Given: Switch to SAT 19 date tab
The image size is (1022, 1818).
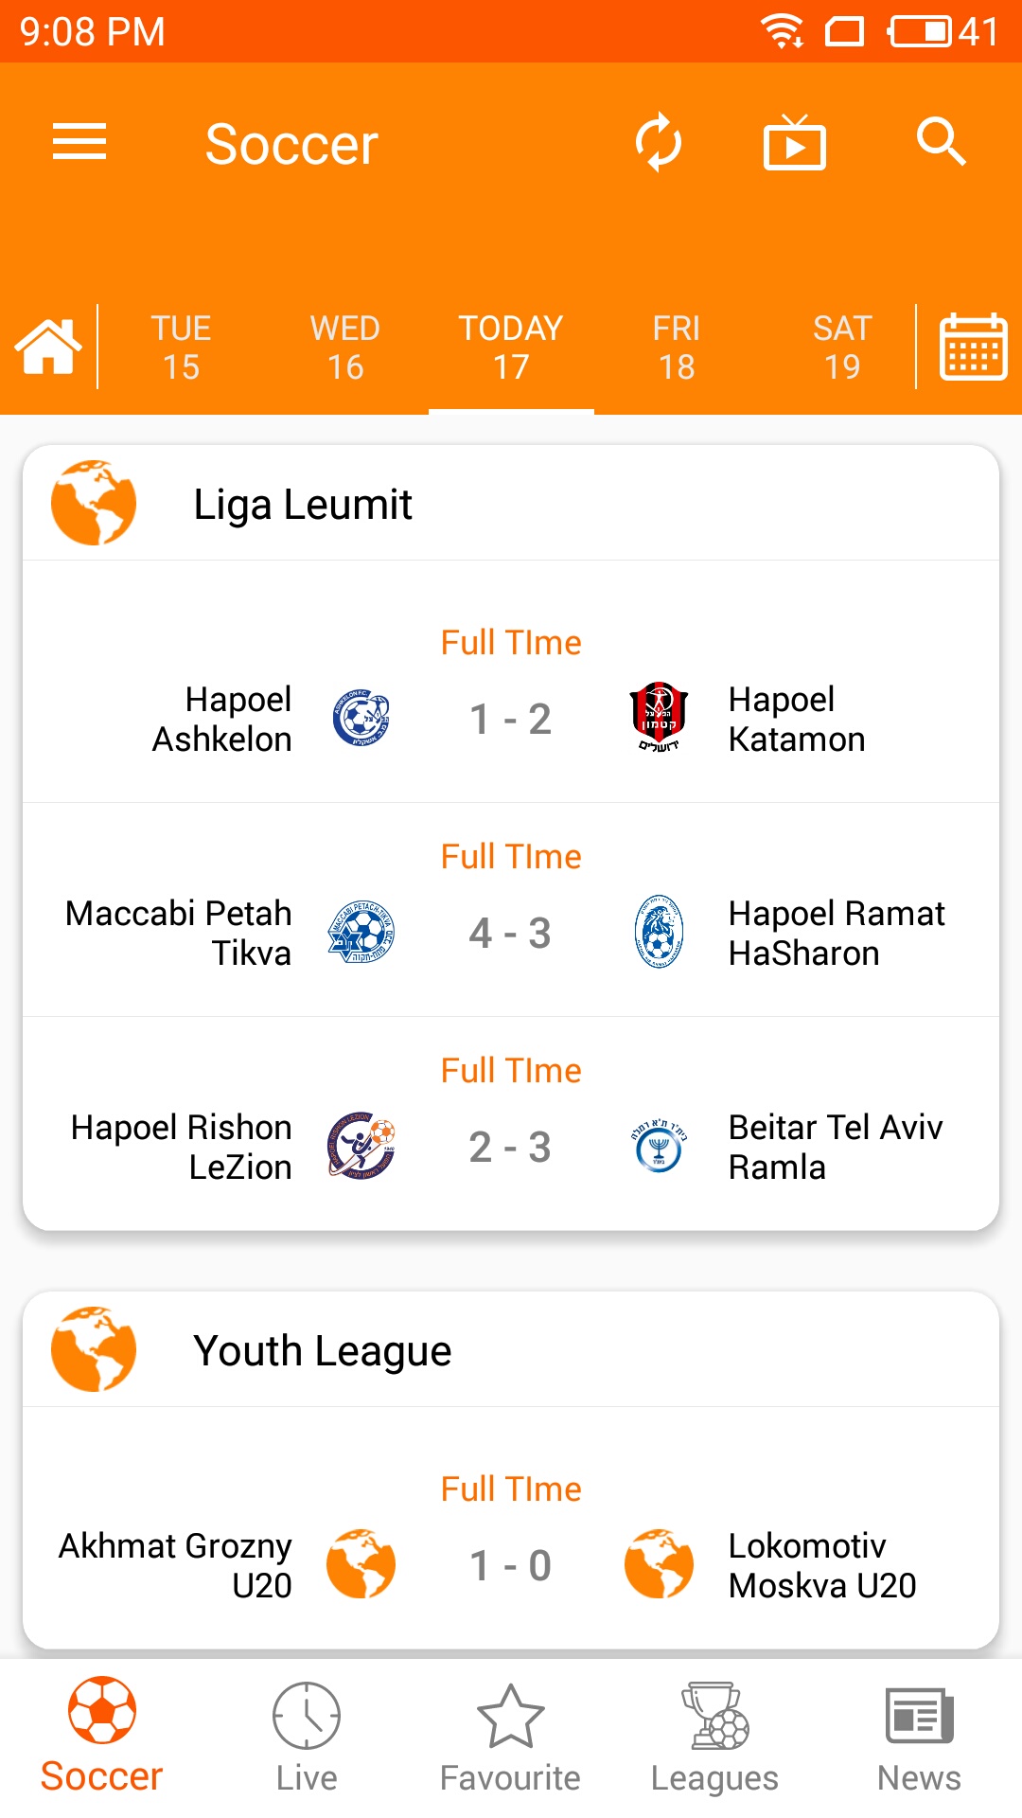Looking at the screenshot, I should pyautogui.click(x=842, y=348).
